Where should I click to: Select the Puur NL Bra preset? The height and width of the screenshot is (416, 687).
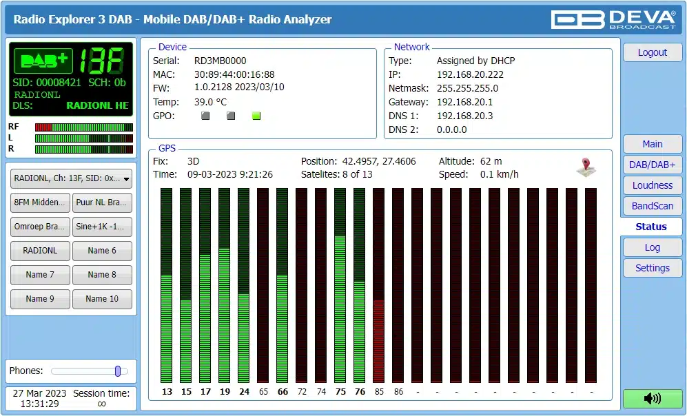(102, 202)
